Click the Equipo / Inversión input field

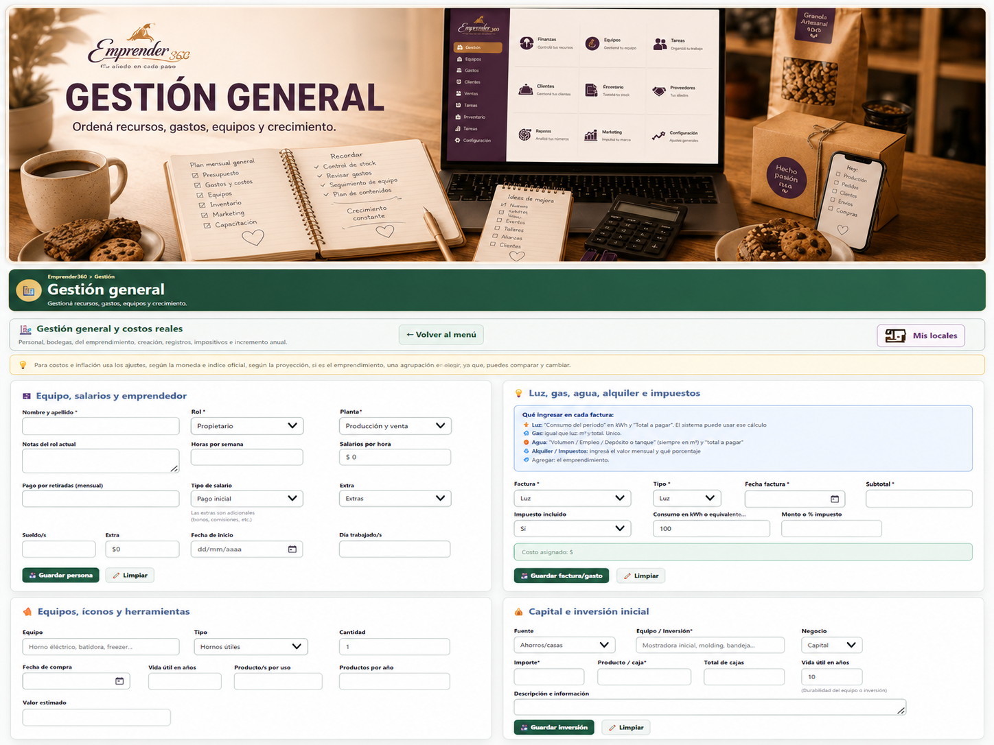coord(710,646)
